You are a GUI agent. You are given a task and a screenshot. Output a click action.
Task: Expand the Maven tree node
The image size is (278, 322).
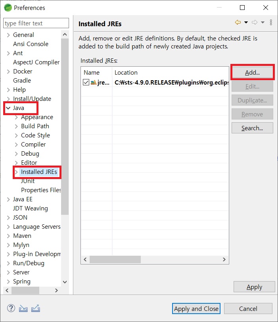(8, 236)
